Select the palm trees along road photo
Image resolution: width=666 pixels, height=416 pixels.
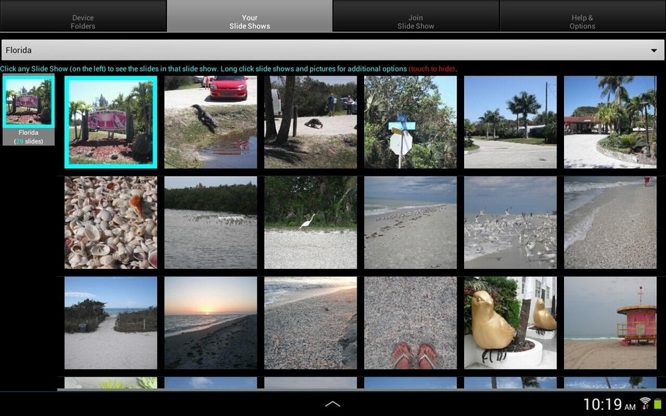coord(510,122)
